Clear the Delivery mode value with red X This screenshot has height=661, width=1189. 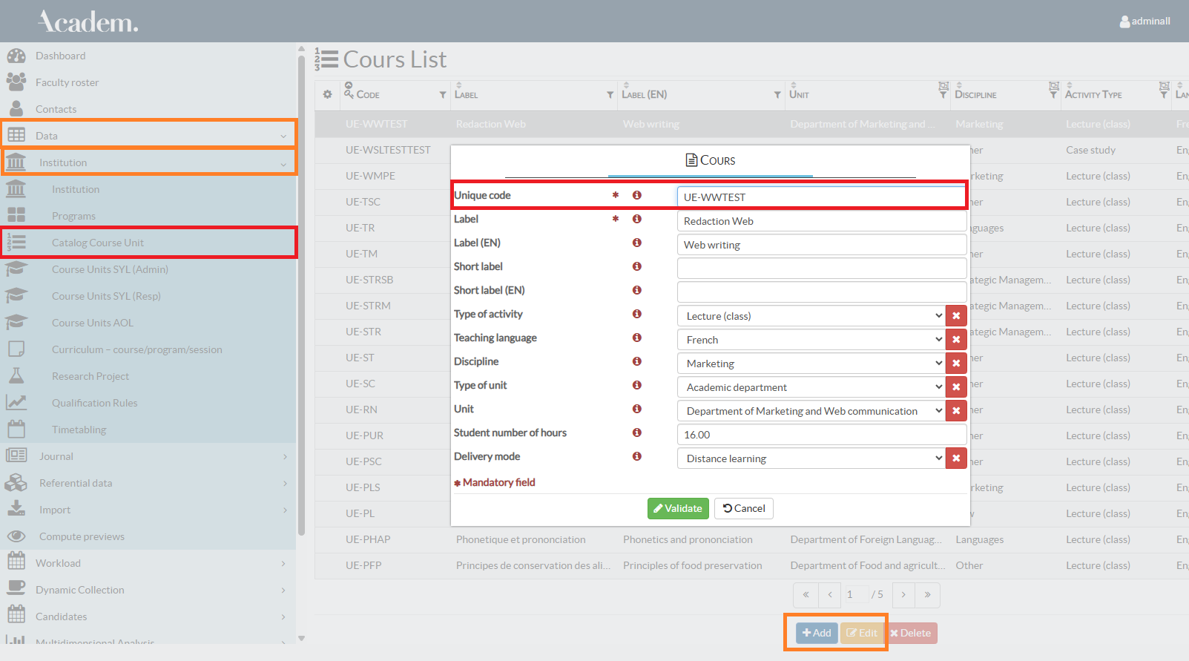[956, 458]
